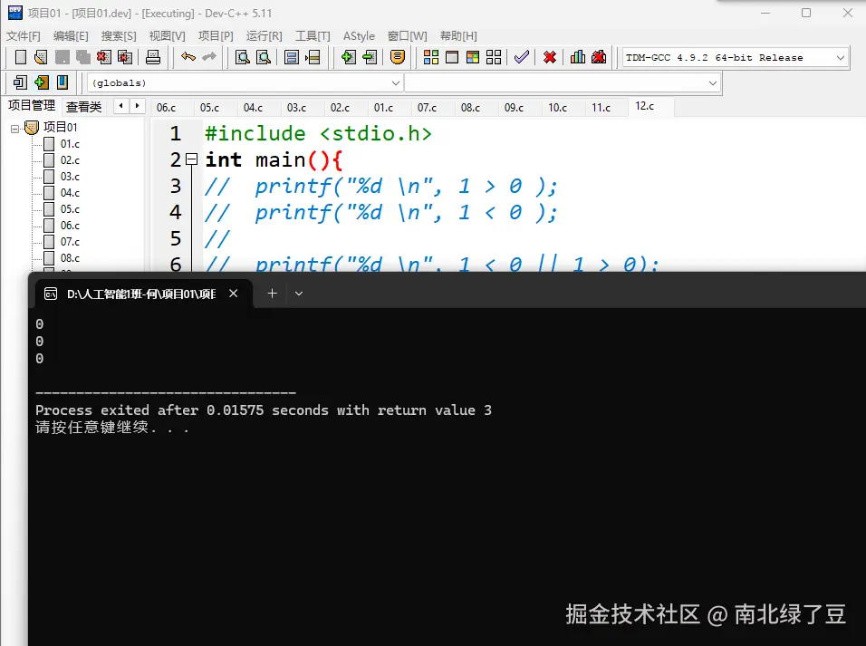Select 01.c in the project tree

pyautogui.click(x=70, y=144)
